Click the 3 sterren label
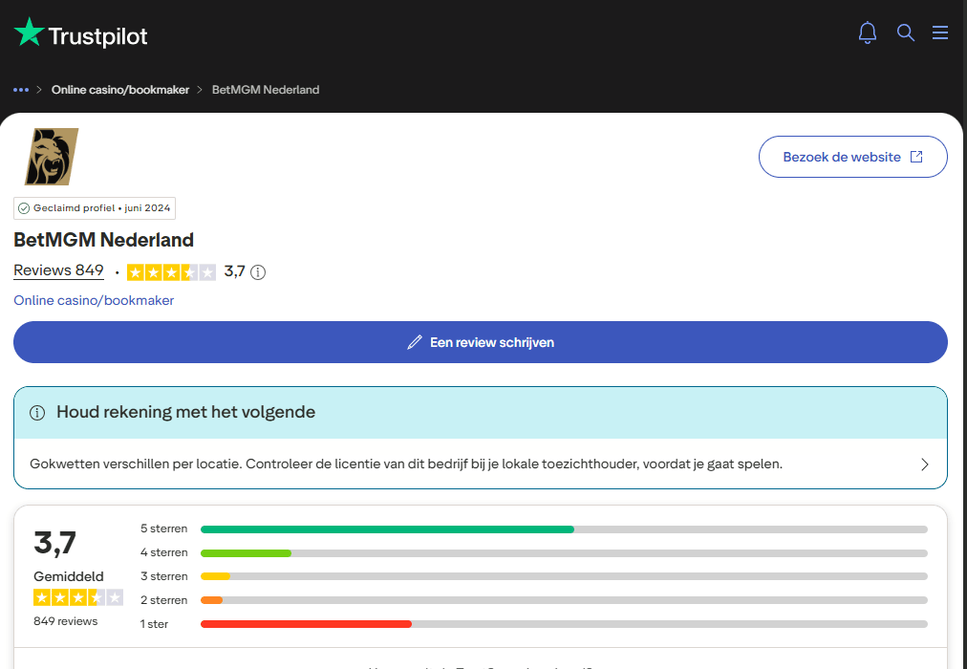967x669 pixels. coord(164,576)
